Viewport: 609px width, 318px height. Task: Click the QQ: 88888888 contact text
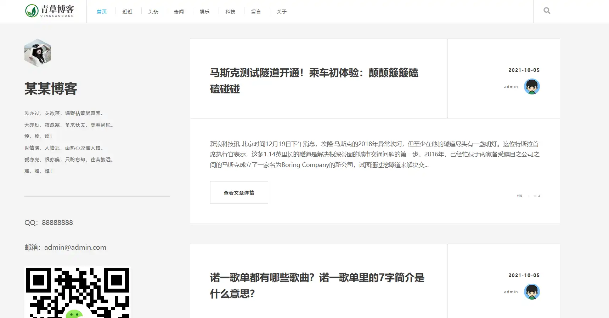pyautogui.click(x=49, y=222)
